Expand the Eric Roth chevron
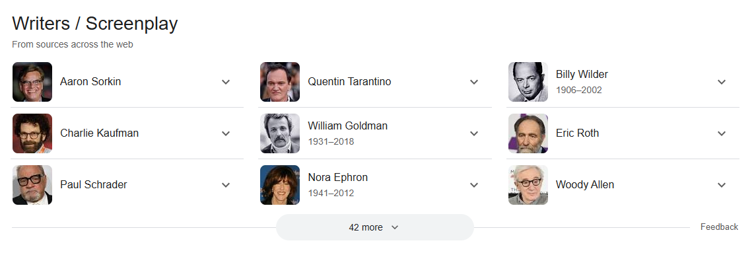 click(x=722, y=133)
